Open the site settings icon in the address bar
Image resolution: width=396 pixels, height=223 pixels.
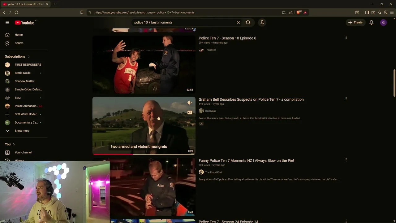click(x=90, y=12)
